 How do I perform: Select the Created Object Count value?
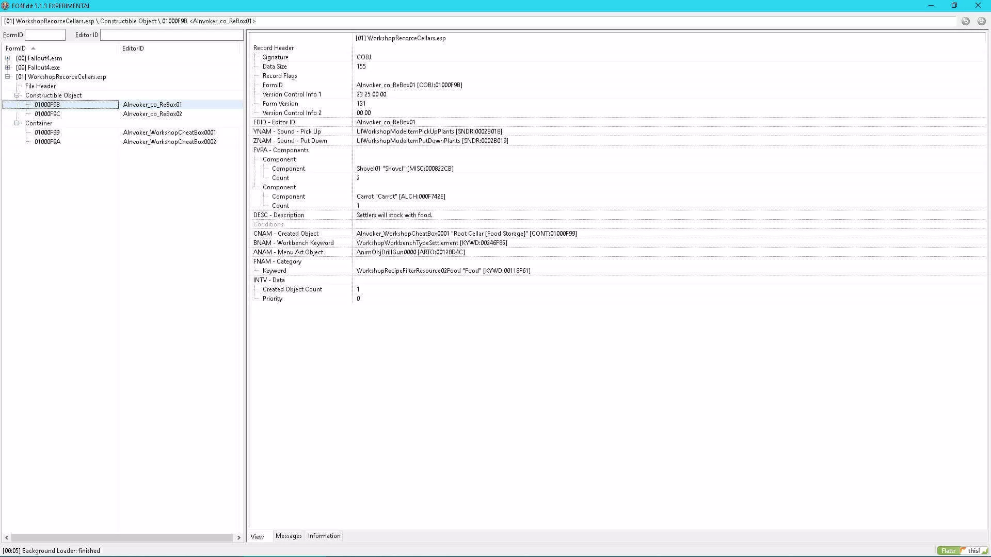tap(358, 289)
